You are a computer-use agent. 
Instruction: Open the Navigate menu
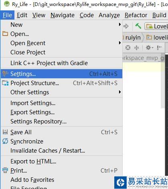pyautogui.click(x=63, y=15)
